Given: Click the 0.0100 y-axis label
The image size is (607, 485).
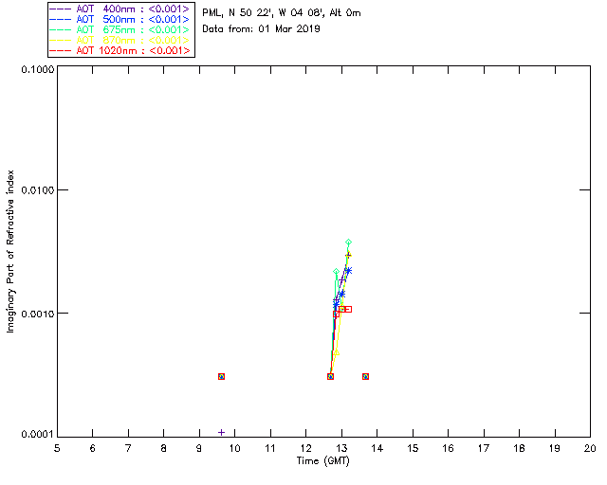Looking at the screenshot, I should click(x=38, y=190).
